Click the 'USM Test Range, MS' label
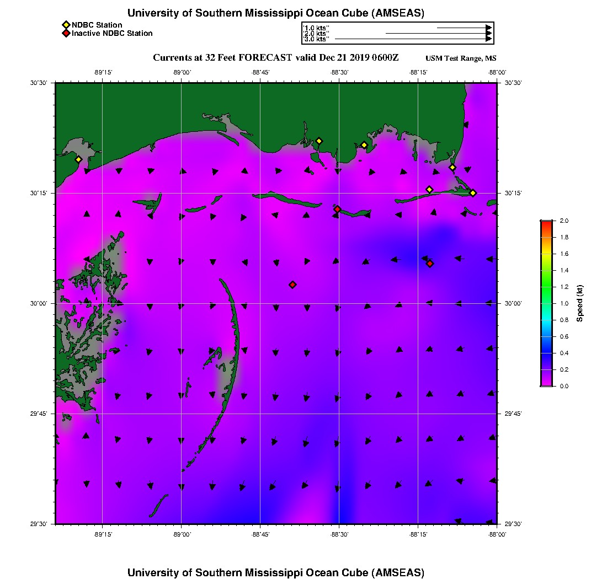The image size is (607, 579). point(461,58)
